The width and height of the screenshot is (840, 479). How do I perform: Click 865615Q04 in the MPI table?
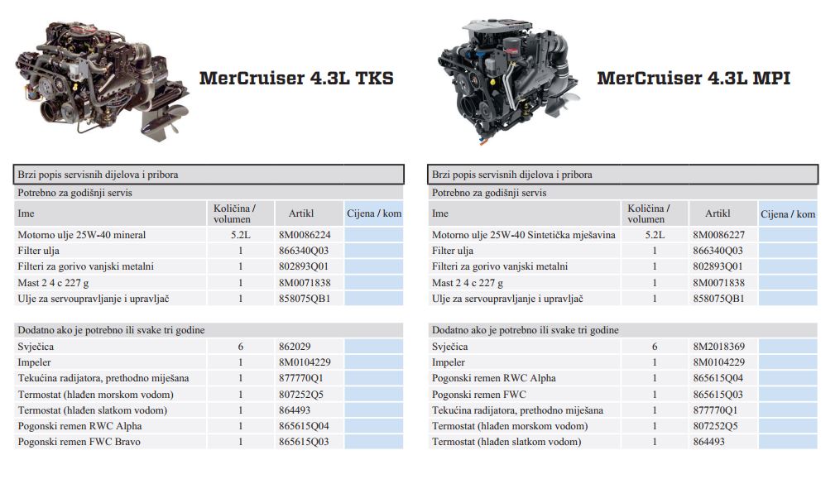(x=718, y=378)
